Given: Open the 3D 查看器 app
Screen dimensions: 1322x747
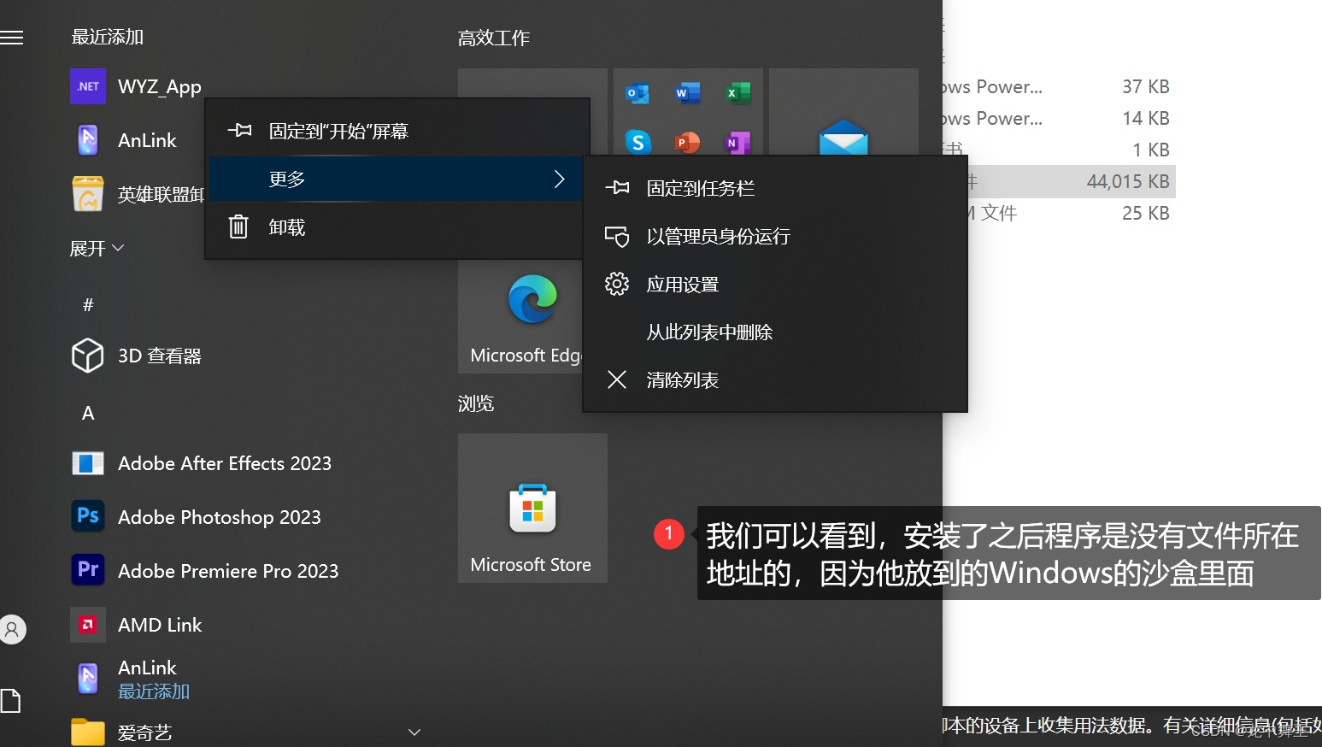Looking at the screenshot, I should tap(137, 356).
